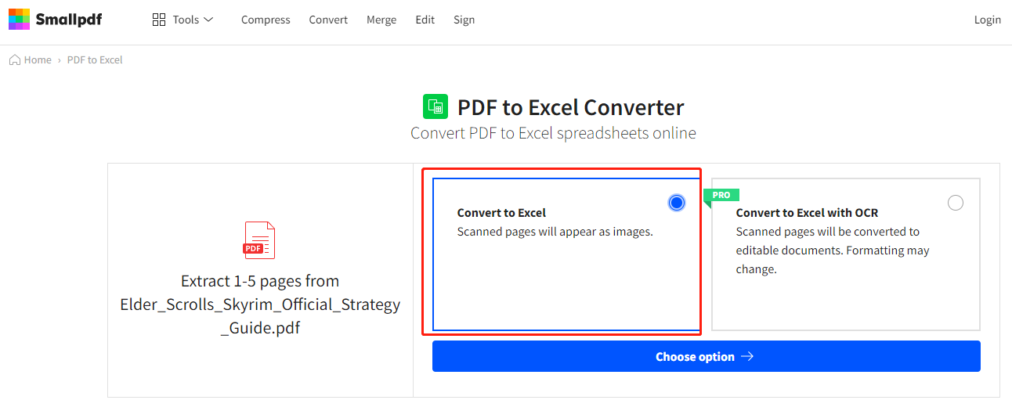Click the Convert to Excel with OCR card
Viewport: 1012px width, 418px height.
[x=846, y=254]
